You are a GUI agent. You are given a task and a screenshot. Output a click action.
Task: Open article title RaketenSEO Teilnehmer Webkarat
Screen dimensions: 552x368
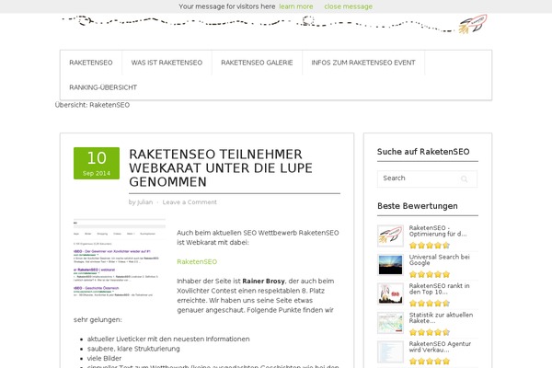pyautogui.click(x=221, y=168)
